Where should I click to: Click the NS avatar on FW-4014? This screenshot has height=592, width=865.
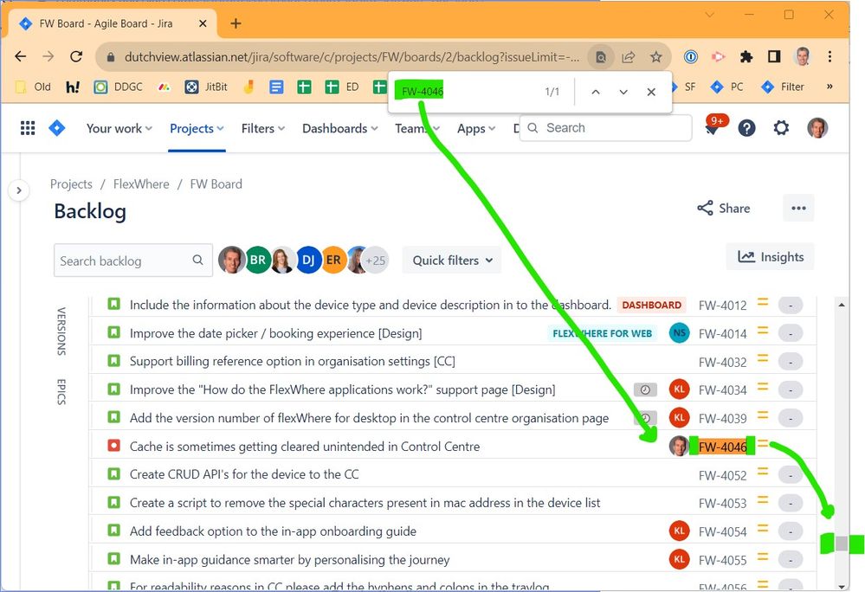(x=679, y=333)
